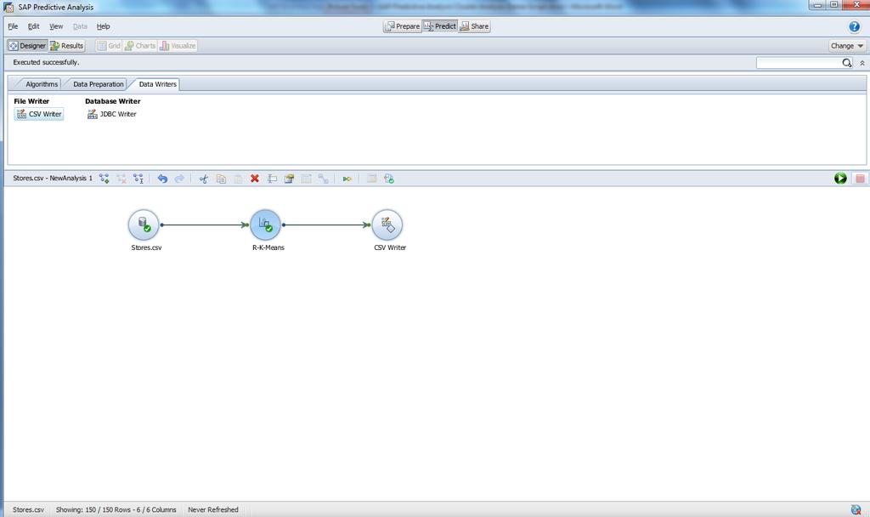Click the R-K-Means label under node
Viewport: 870px width, 517px height.
[268, 247]
